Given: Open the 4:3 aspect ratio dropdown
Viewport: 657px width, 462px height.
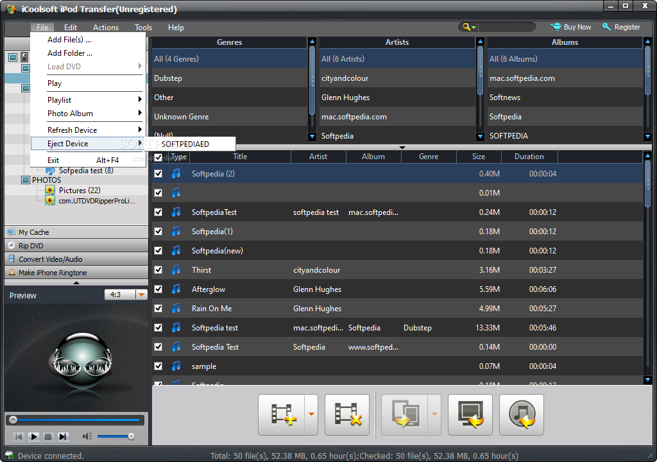Looking at the screenshot, I should pyautogui.click(x=142, y=295).
